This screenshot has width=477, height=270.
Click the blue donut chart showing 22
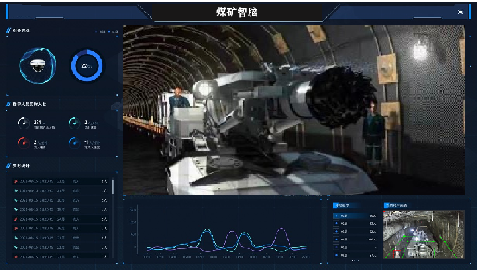pyautogui.click(x=87, y=66)
